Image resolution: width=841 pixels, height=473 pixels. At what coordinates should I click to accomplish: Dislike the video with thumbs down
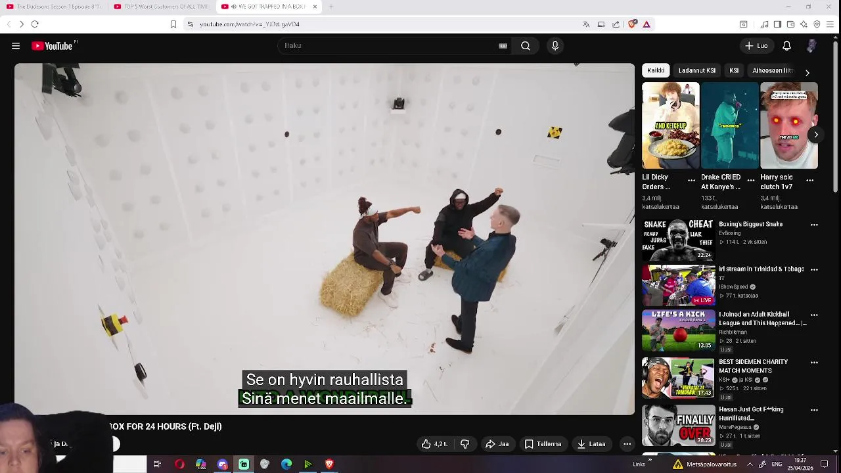(x=465, y=444)
